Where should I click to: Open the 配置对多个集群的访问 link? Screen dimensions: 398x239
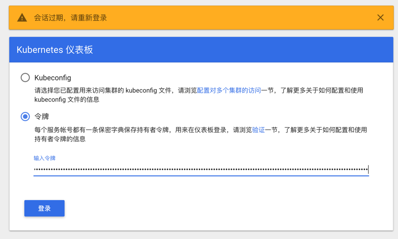point(229,90)
